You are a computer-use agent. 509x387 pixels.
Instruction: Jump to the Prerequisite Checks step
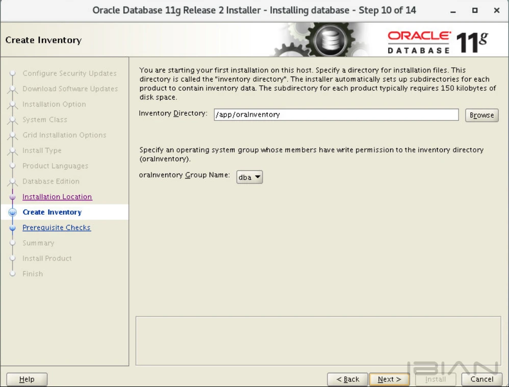(x=57, y=227)
